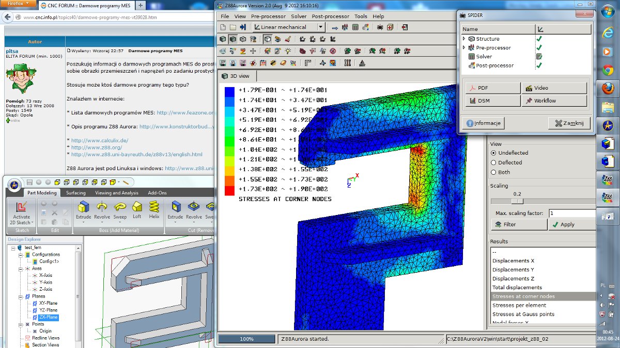Collapse the test_fem root node in Design Explorer

(x=12, y=247)
